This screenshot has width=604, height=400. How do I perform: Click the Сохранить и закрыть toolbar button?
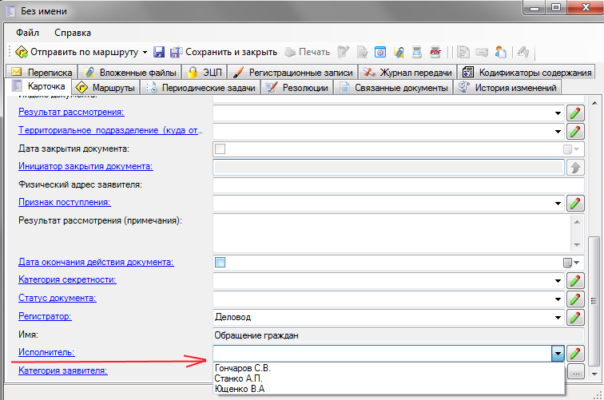[223, 52]
